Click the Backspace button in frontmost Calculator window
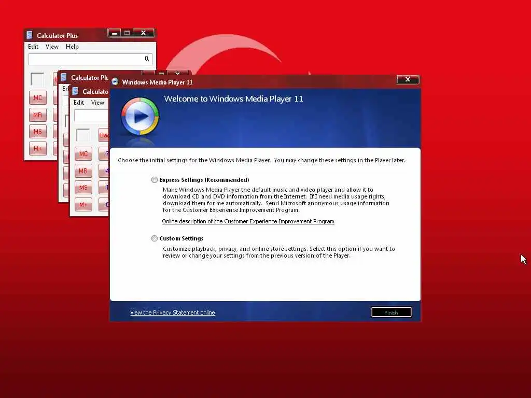Viewport: 531px width, 398px height. [x=104, y=135]
